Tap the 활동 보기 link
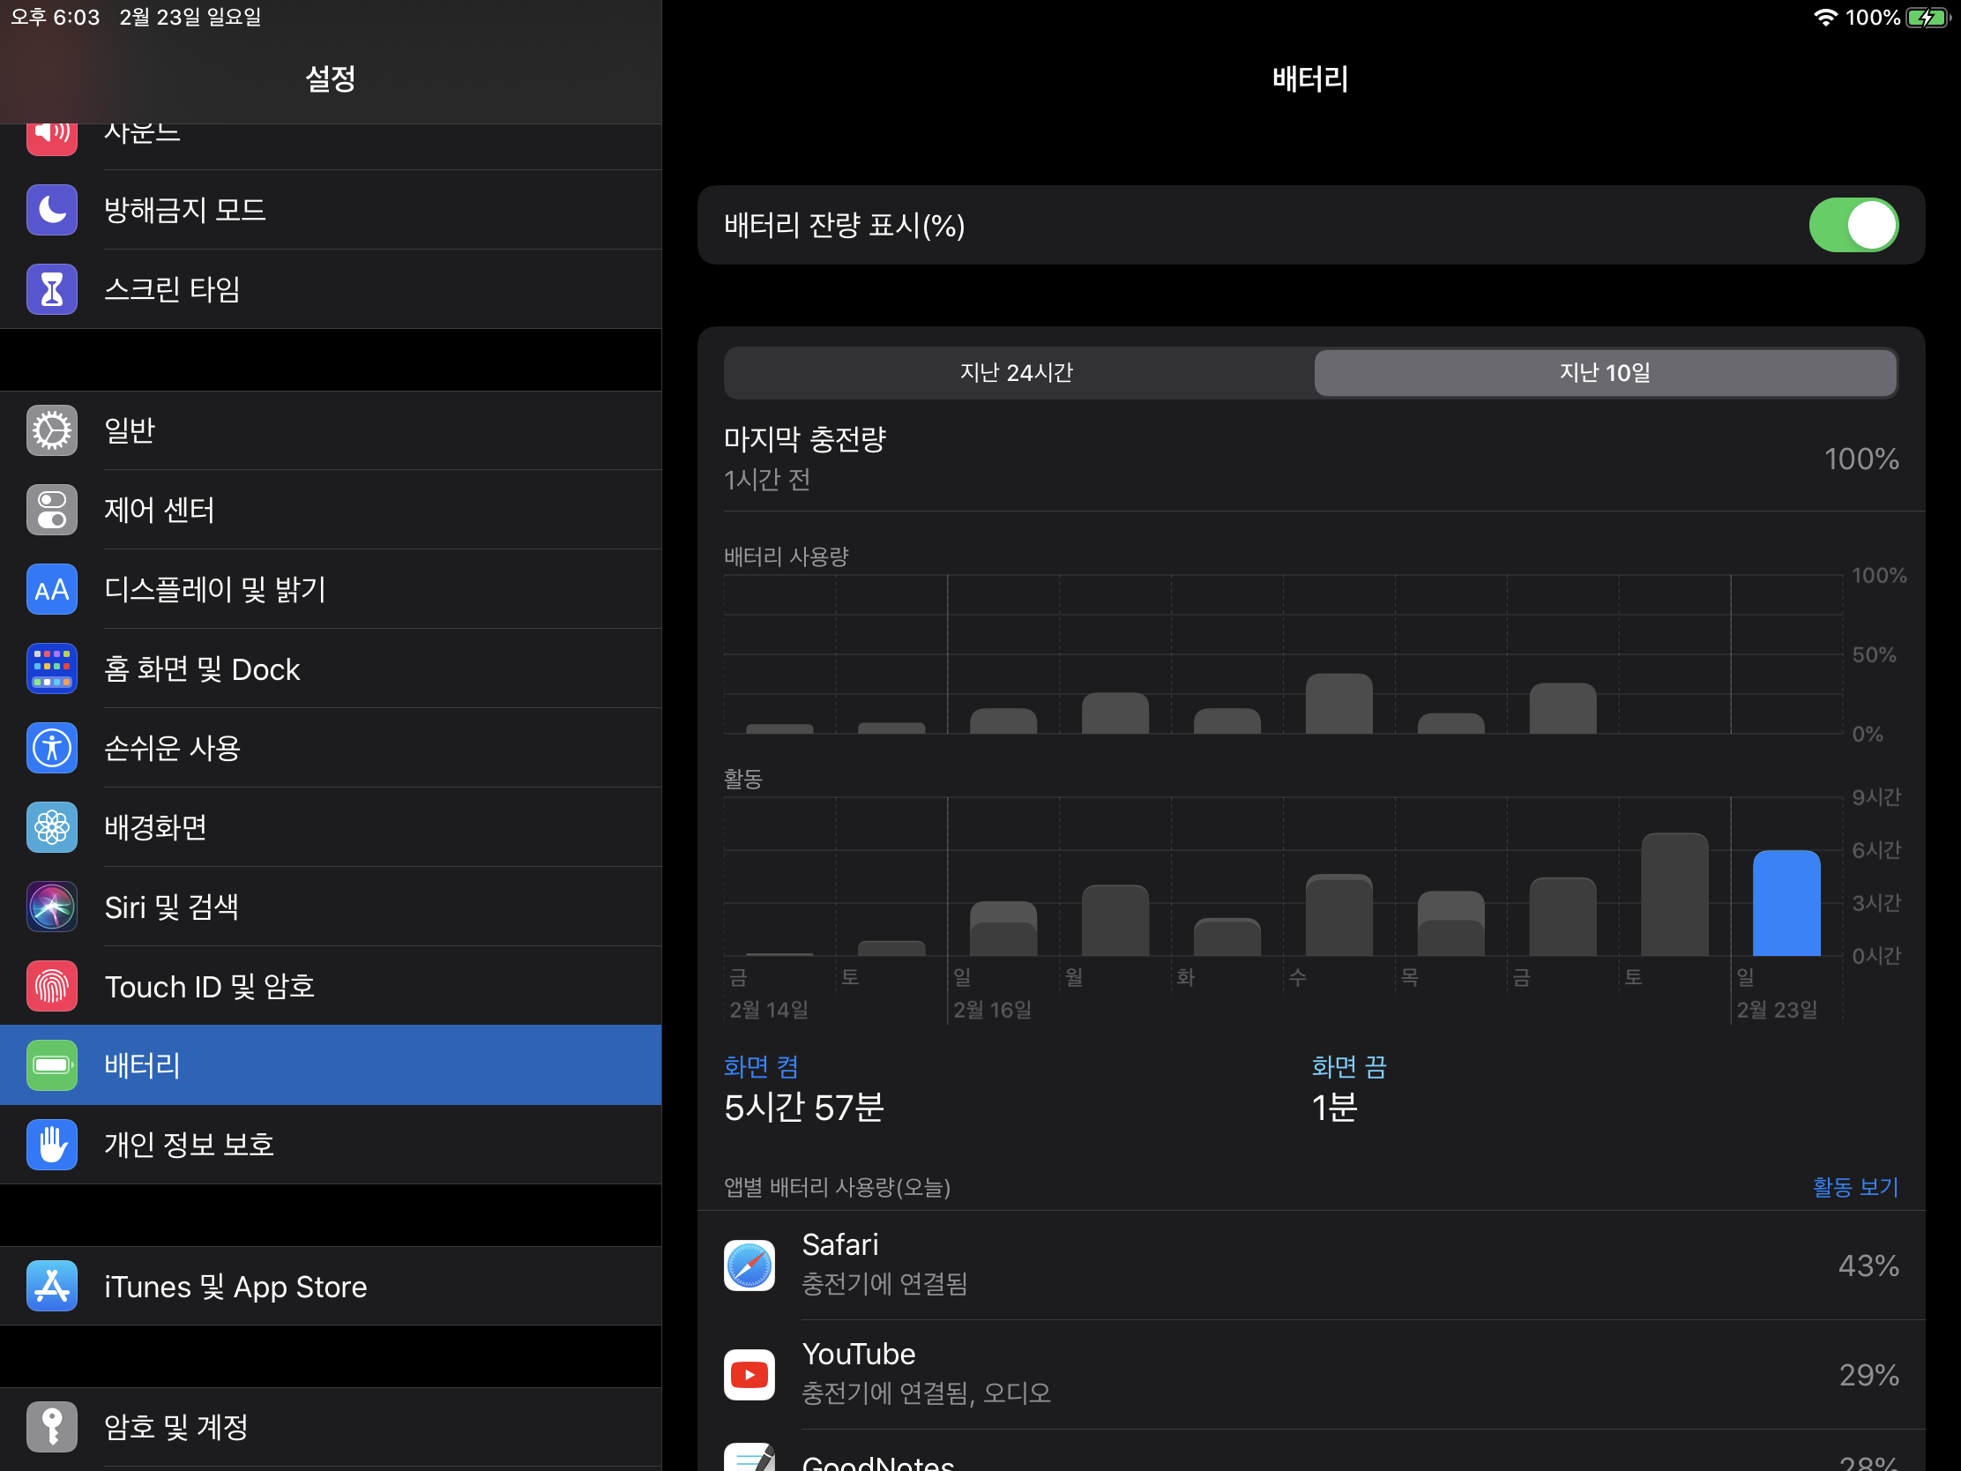This screenshot has height=1471, width=1961. [x=1854, y=1186]
